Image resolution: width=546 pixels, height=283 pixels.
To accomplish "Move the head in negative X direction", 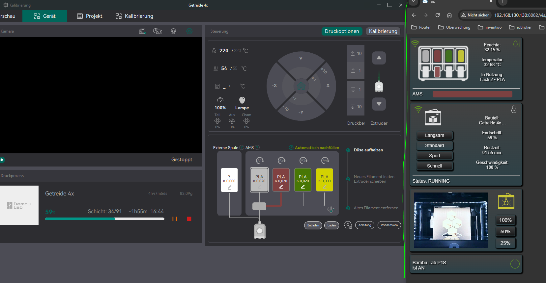I will pos(274,86).
